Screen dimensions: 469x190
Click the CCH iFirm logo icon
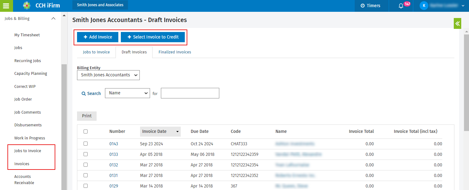[x=27, y=6]
